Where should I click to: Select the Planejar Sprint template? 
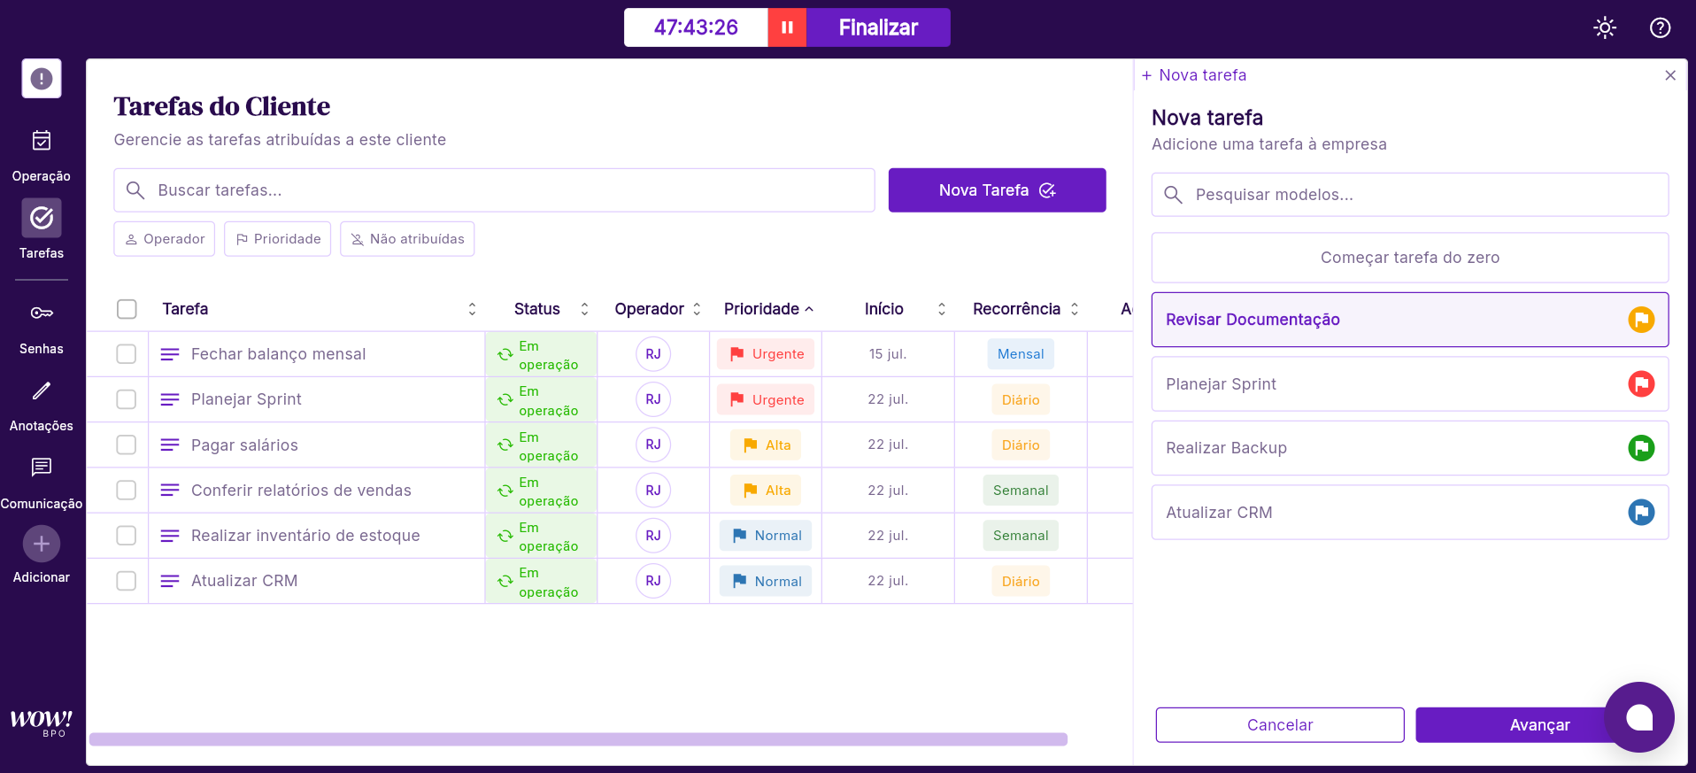(1409, 384)
